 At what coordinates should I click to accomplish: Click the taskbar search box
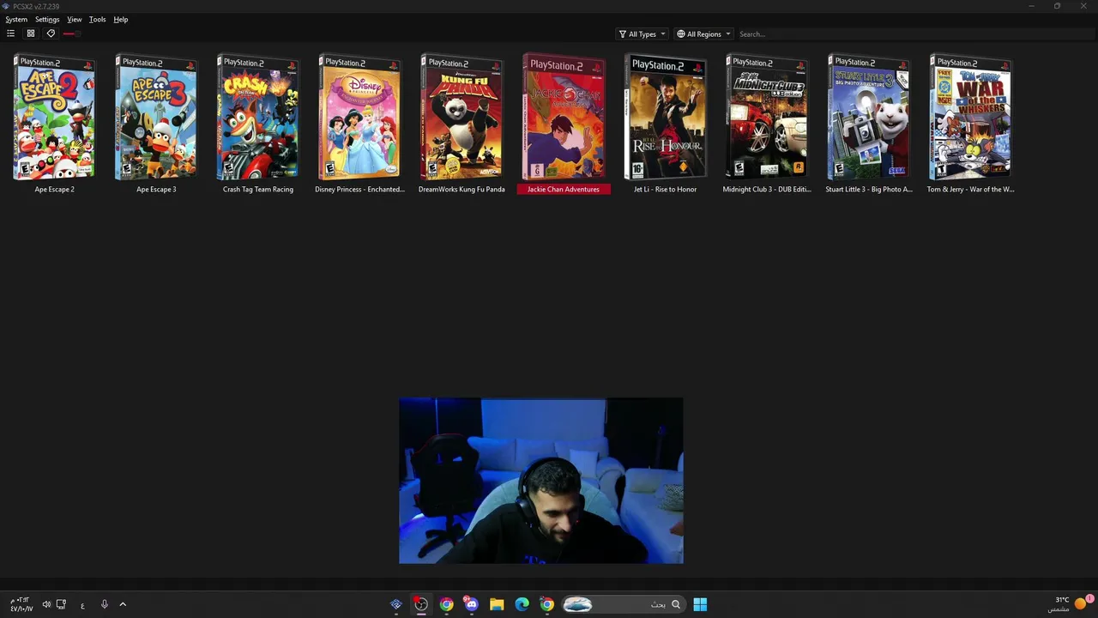click(622, 604)
